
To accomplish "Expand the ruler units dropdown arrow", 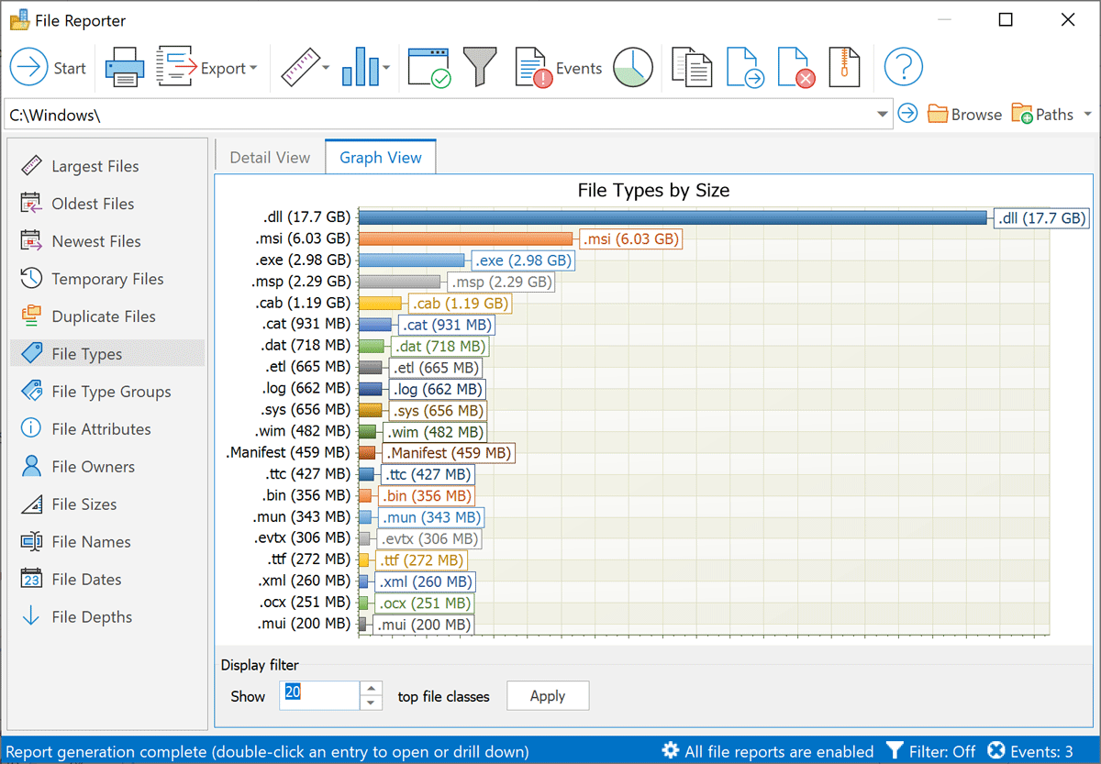I will [x=326, y=68].
